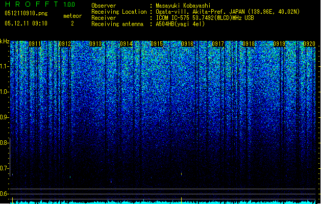Image resolution: width=321 pixels, height=204 pixels.
Task: Click the meteor echo below the 0916 marker
Action: (181, 174)
